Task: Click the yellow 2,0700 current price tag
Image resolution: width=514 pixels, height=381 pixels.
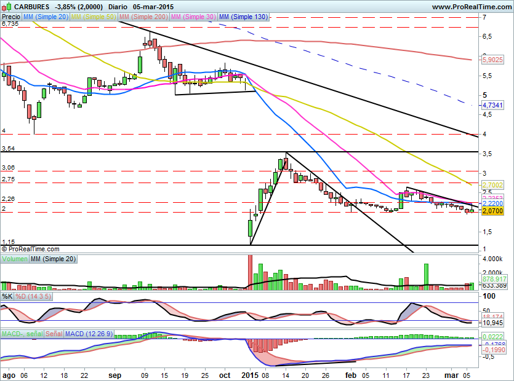Action: (x=492, y=211)
